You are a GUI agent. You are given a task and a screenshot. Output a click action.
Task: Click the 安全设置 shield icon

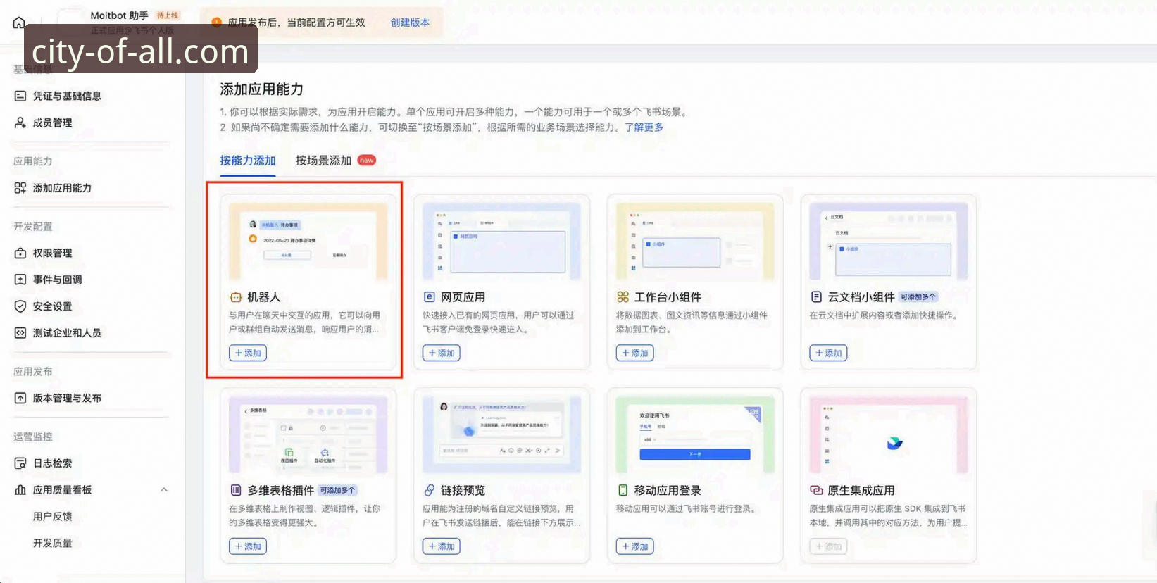20,306
